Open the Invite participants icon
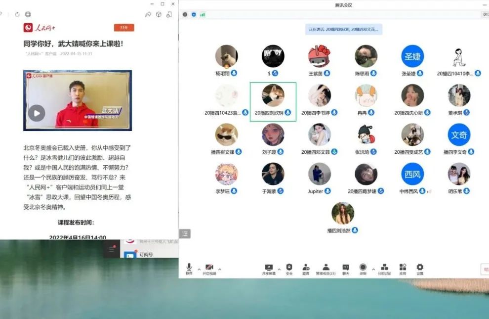 [306, 268]
